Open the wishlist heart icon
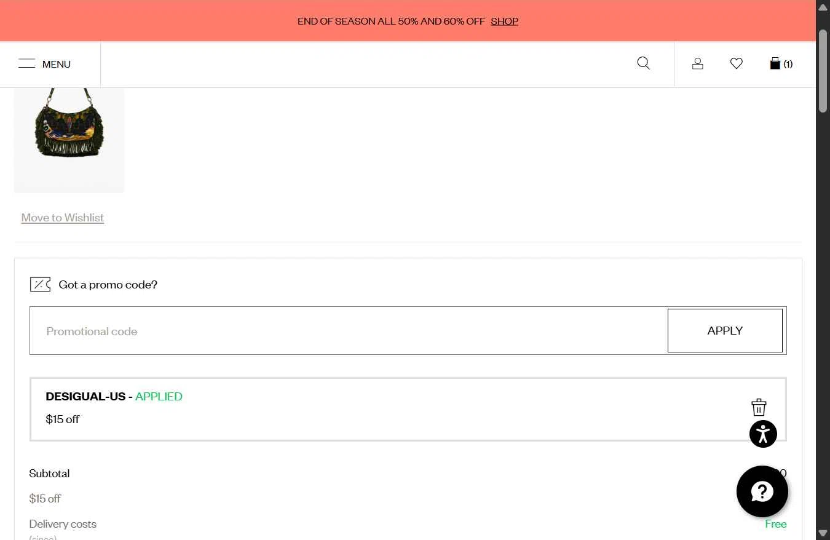 pyautogui.click(x=736, y=63)
